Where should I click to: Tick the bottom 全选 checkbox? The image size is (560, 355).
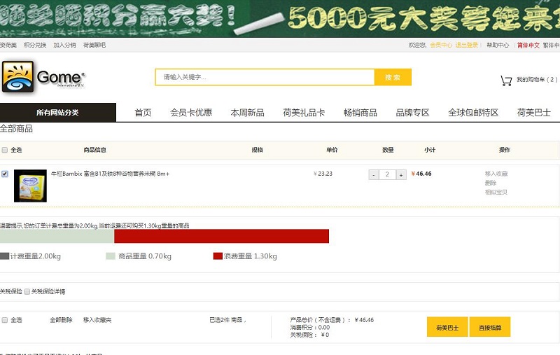(x=5, y=320)
